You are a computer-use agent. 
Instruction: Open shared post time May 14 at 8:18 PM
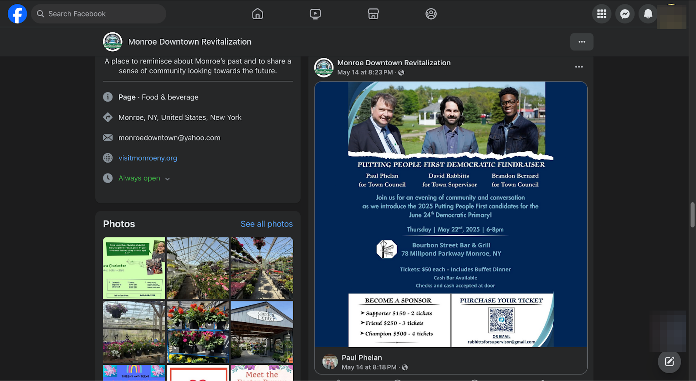369,368
